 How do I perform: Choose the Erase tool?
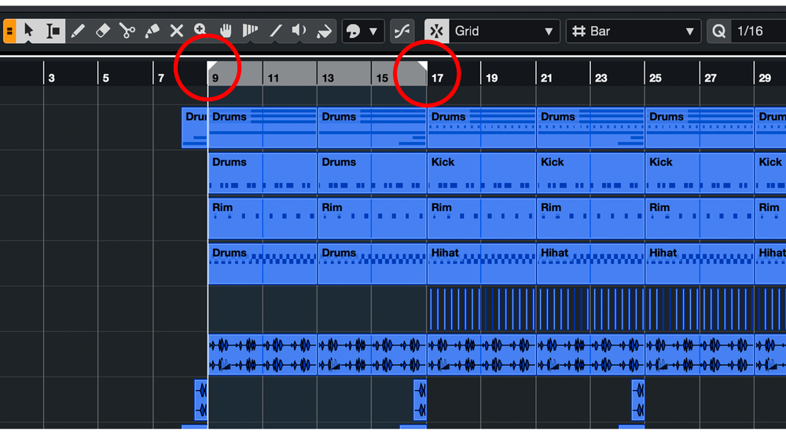pyautogui.click(x=102, y=31)
